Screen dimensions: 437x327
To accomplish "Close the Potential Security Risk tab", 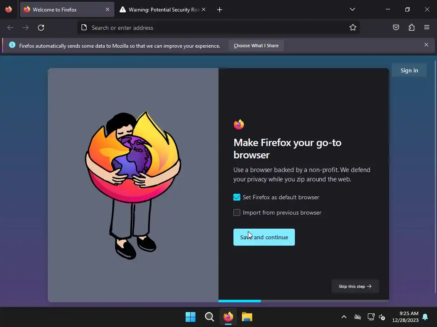I will pos(204,9).
